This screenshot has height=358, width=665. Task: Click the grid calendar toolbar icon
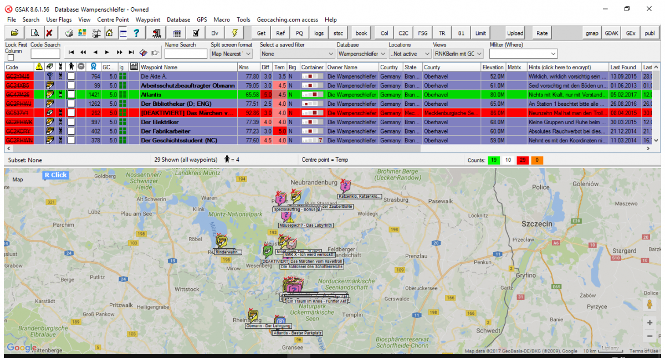(177, 33)
